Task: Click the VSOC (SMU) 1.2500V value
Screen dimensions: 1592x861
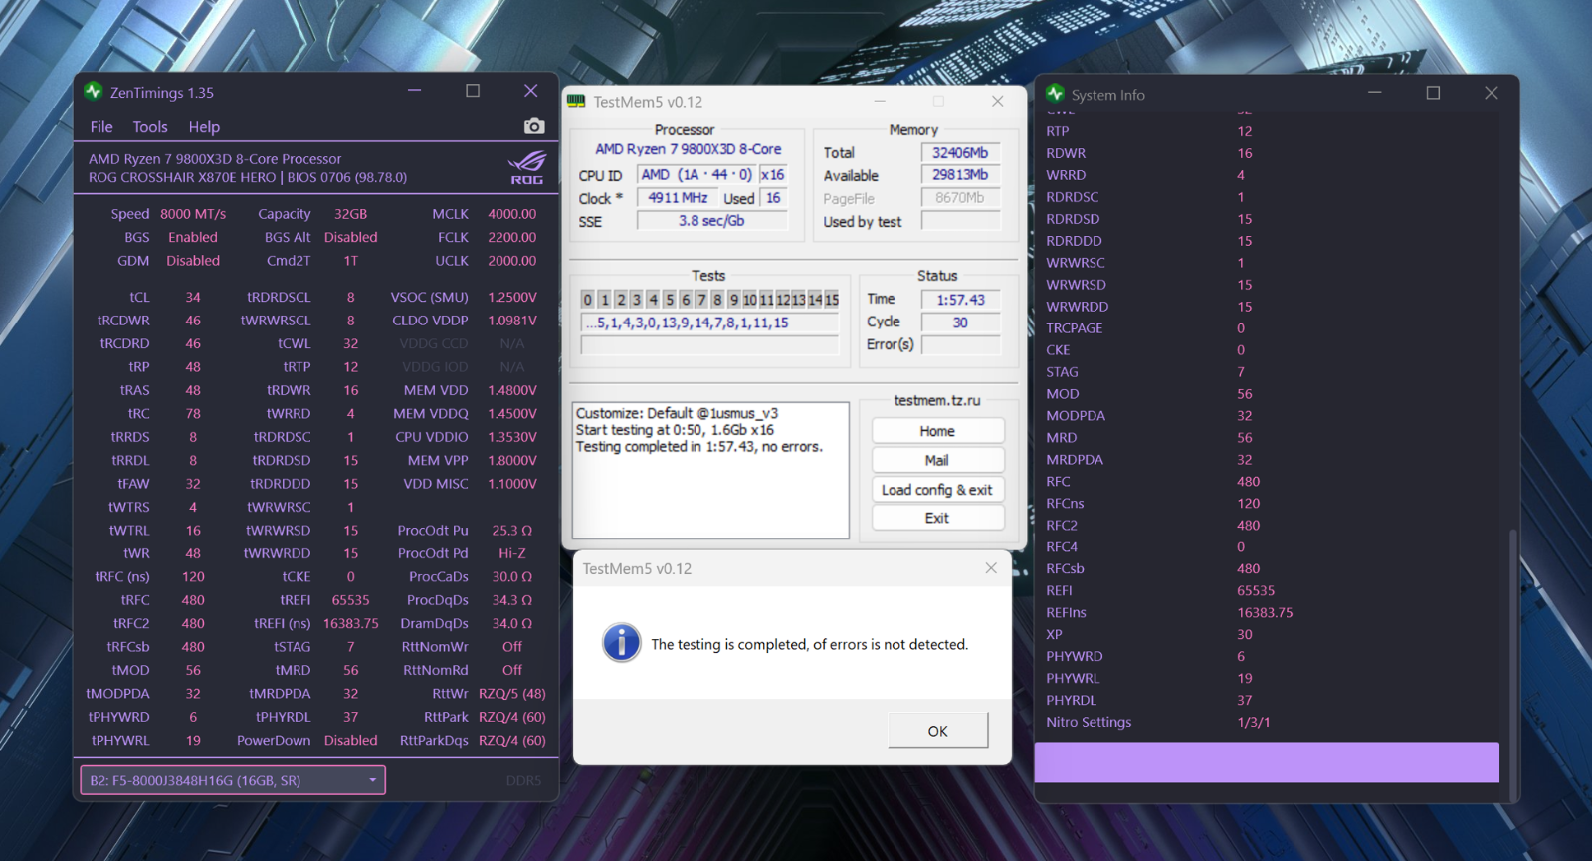Action: pyautogui.click(x=511, y=297)
